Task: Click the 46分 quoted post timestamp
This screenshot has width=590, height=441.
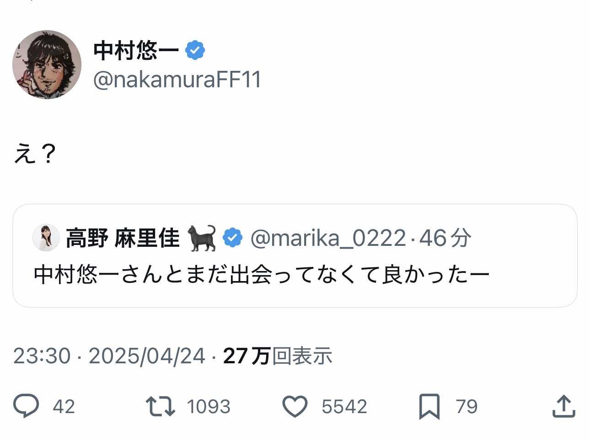Action: tap(445, 238)
